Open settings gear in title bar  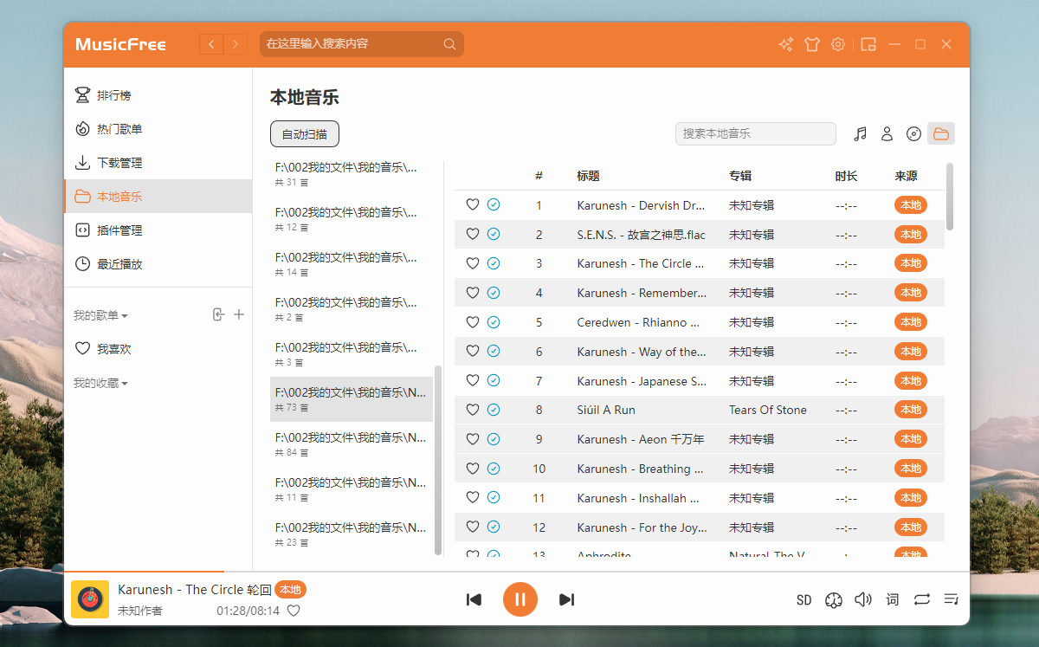pos(837,44)
